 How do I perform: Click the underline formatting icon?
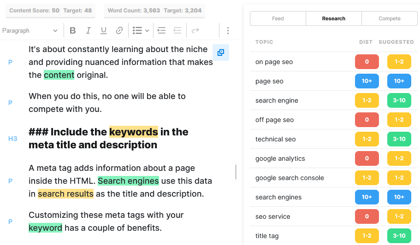(104, 31)
